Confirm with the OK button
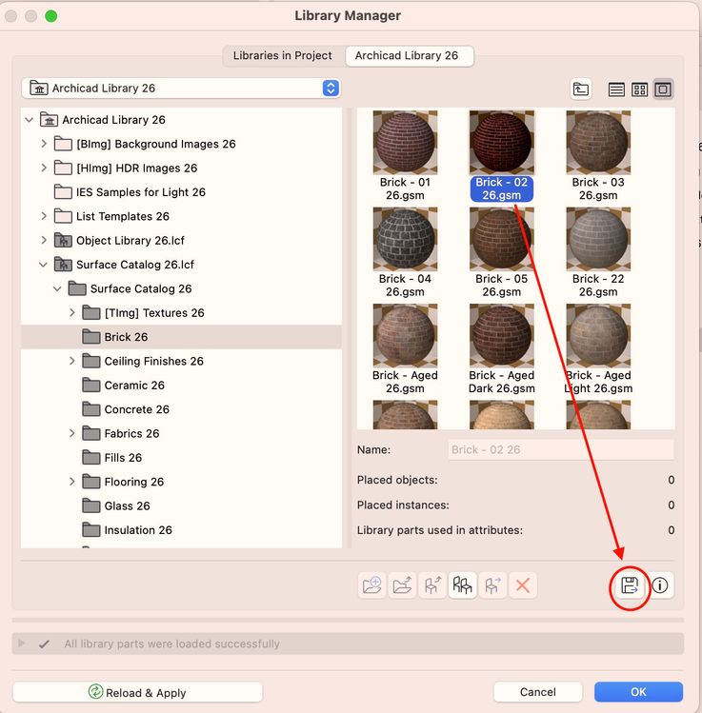This screenshot has height=713, width=702. point(638,692)
